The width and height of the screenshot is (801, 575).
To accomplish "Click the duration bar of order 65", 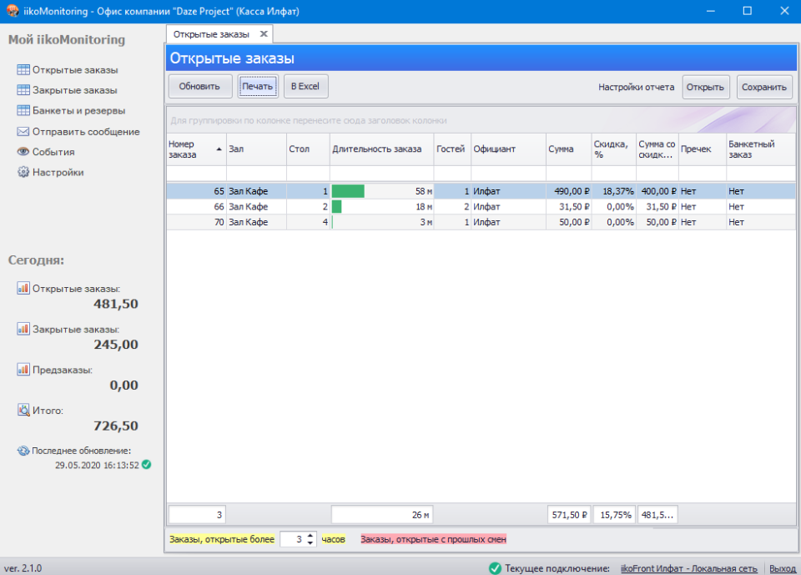I will click(x=348, y=191).
